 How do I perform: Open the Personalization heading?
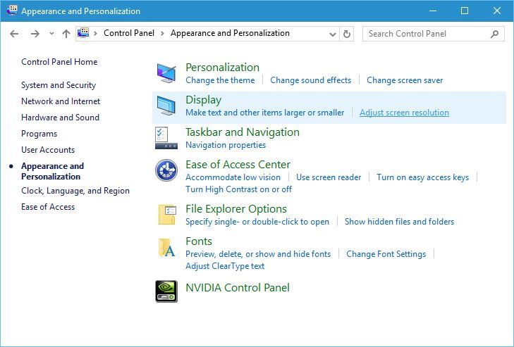point(222,67)
